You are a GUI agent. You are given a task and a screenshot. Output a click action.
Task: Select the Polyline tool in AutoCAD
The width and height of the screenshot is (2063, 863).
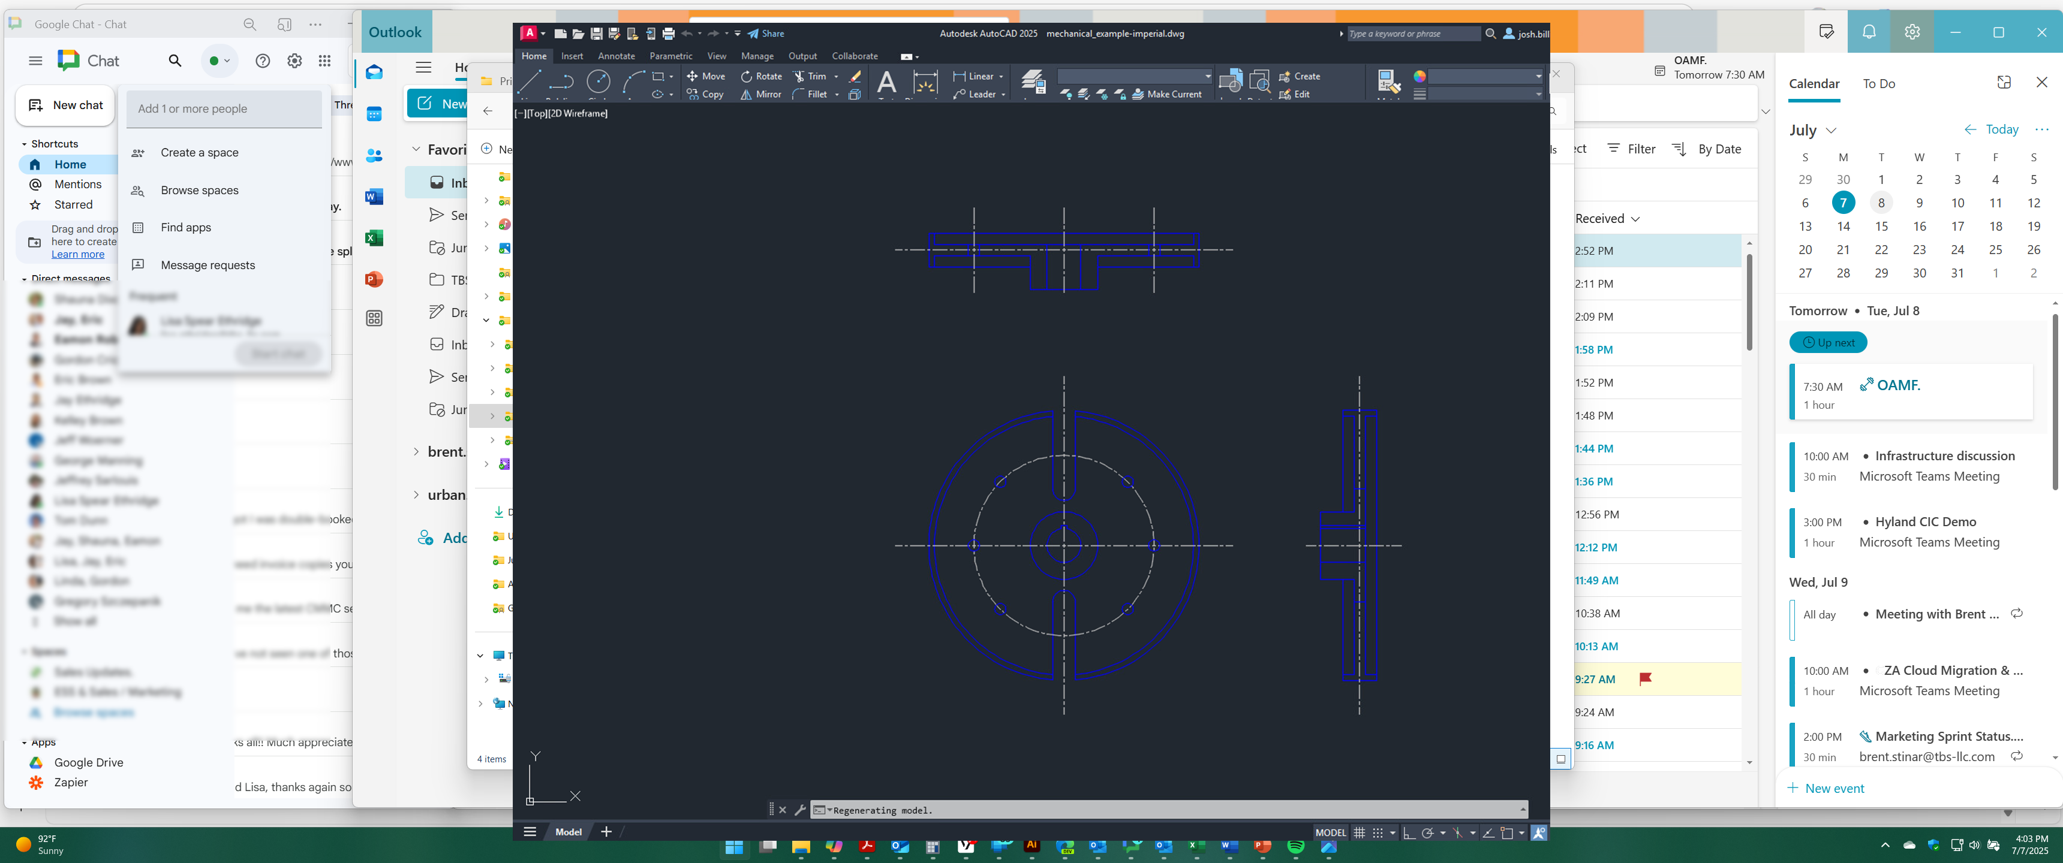[x=561, y=83]
